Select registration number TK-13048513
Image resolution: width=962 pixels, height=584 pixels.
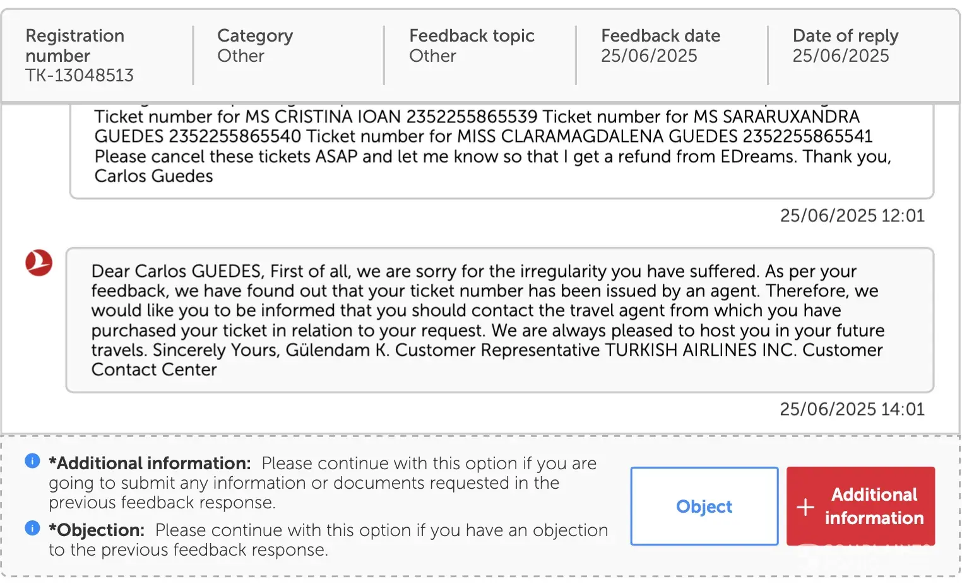[x=80, y=76]
